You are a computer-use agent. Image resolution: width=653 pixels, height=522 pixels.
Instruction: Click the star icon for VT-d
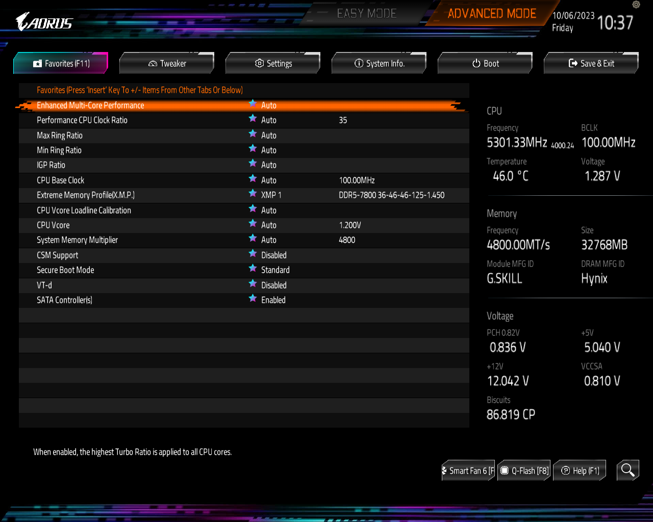pyautogui.click(x=253, y=283)
